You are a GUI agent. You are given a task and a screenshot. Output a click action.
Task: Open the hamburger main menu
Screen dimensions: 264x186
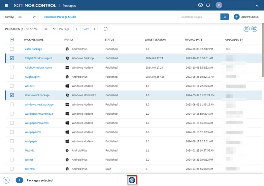[7, 6]
